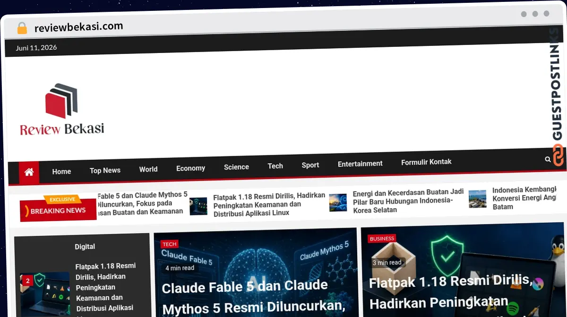Click sidebar Flatpak article thumbnail
Viewport: 567px width, 317px height.
tap(45, 294)
